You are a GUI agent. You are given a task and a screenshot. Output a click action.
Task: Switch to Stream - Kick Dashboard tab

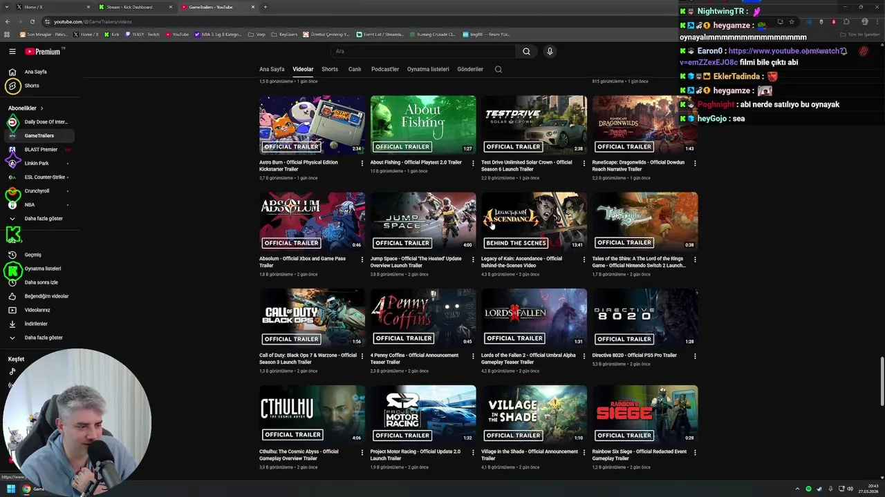tap(135, 7)
